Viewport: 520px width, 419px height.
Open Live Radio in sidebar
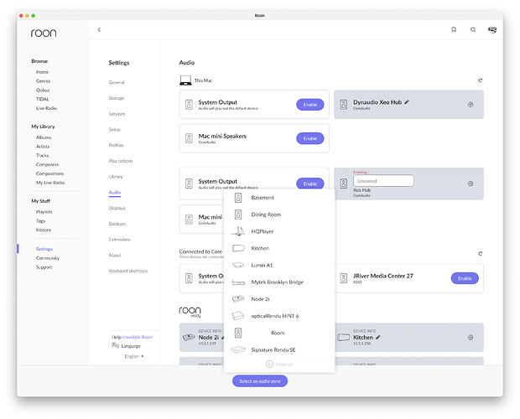pyautogui.click(x=46, y=108)
